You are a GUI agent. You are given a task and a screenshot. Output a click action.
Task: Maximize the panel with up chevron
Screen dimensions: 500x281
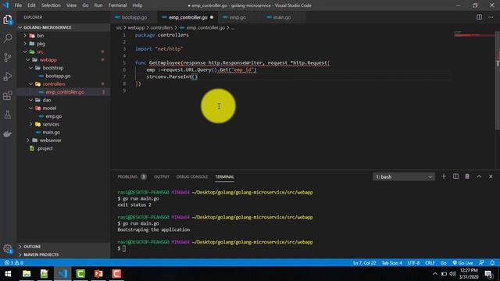(479, 176)
